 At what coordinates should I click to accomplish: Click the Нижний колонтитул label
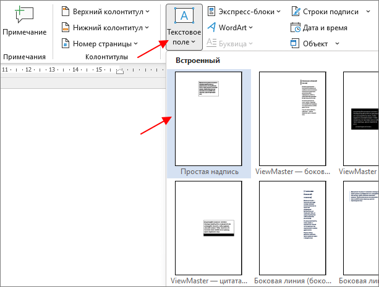(x=108, y=28)
